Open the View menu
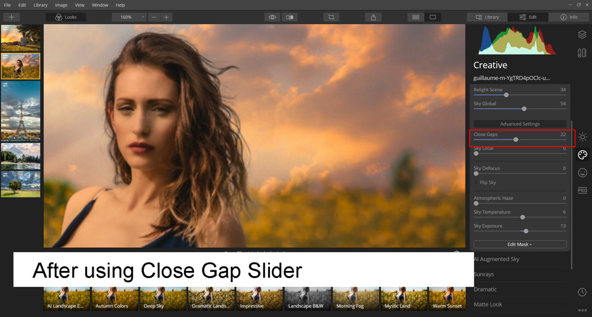592x317 pixels. pyautogui.click(x=80, y=5)
